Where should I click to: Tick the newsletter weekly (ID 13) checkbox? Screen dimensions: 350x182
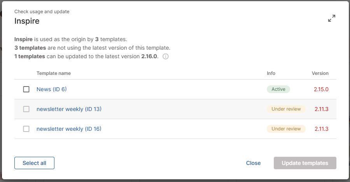(x=26, y=109)
